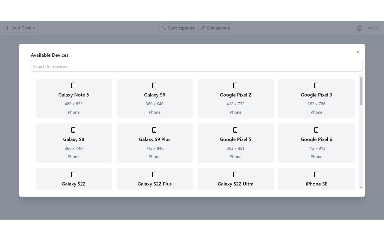Click the phone icon on Galaxy Note 5 card
The image size is (384, 240).
click(x=73, y=85)
